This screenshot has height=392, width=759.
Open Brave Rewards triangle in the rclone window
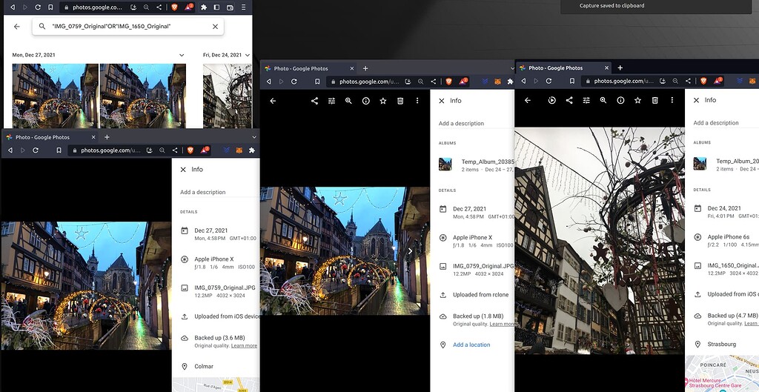tap(463, 82)
